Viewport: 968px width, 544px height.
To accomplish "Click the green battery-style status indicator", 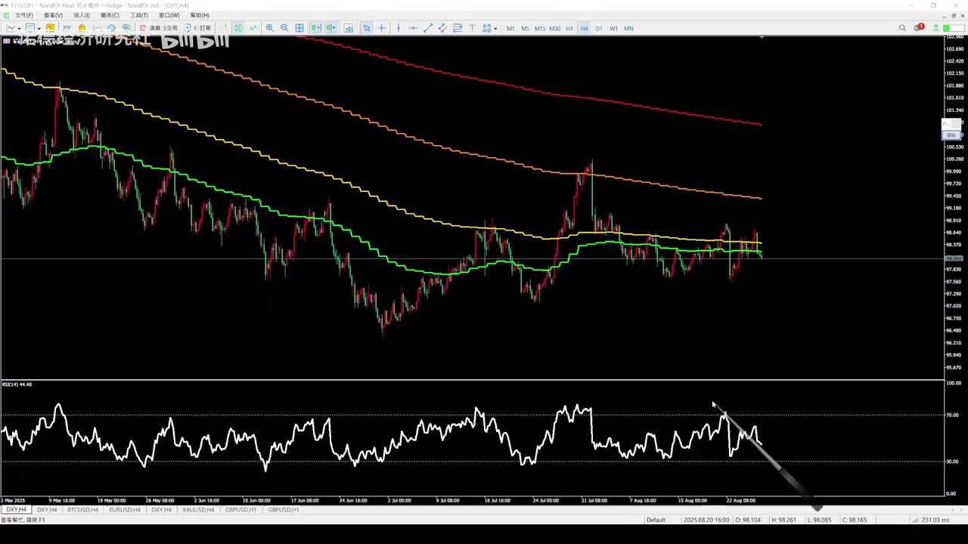I will pyautogui.click(x=952, y=28).
